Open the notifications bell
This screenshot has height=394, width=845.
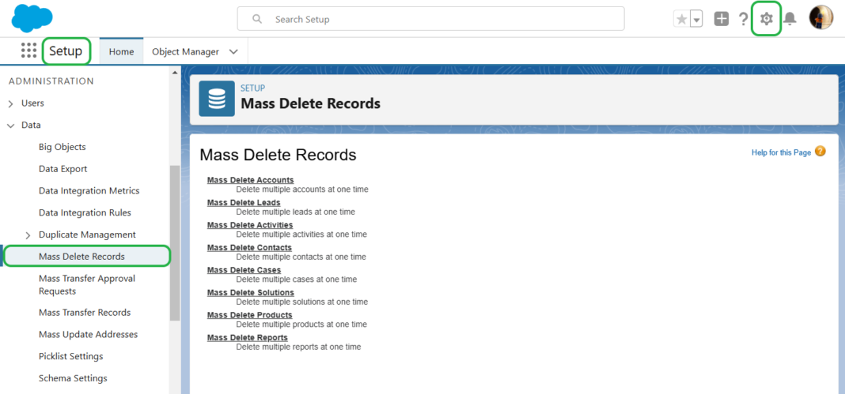click(x=790, y=19)
